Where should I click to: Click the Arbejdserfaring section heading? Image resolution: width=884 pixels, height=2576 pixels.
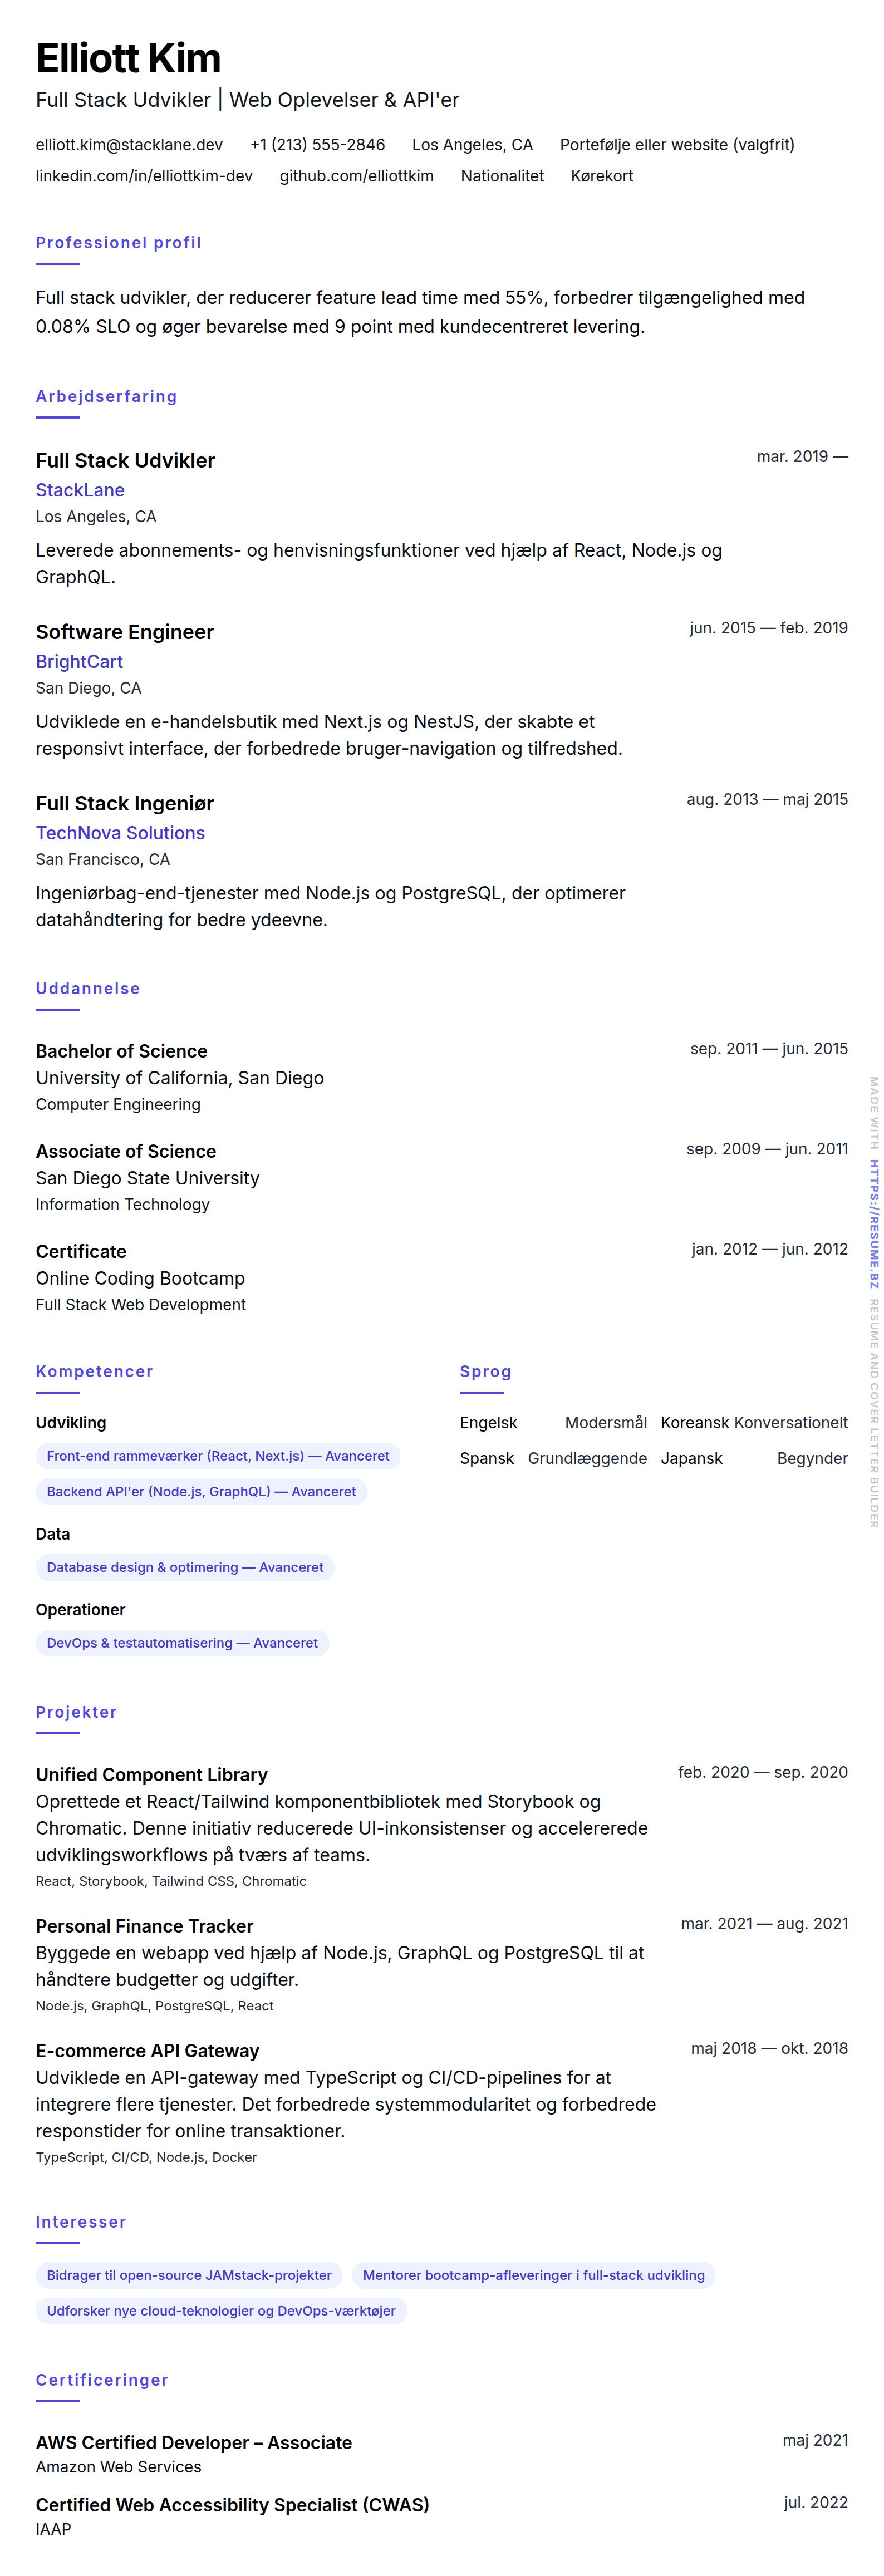pos(106,396)
